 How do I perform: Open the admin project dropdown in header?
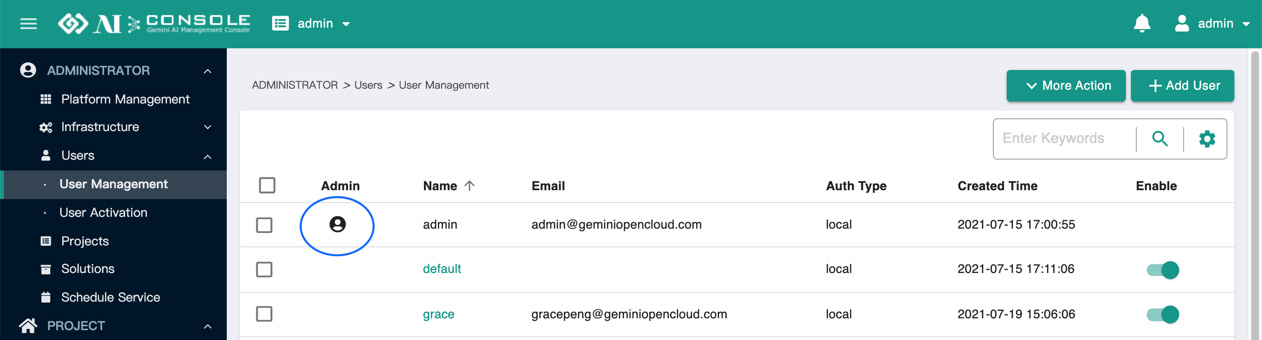pyautogui.click(x=323, y=24)
